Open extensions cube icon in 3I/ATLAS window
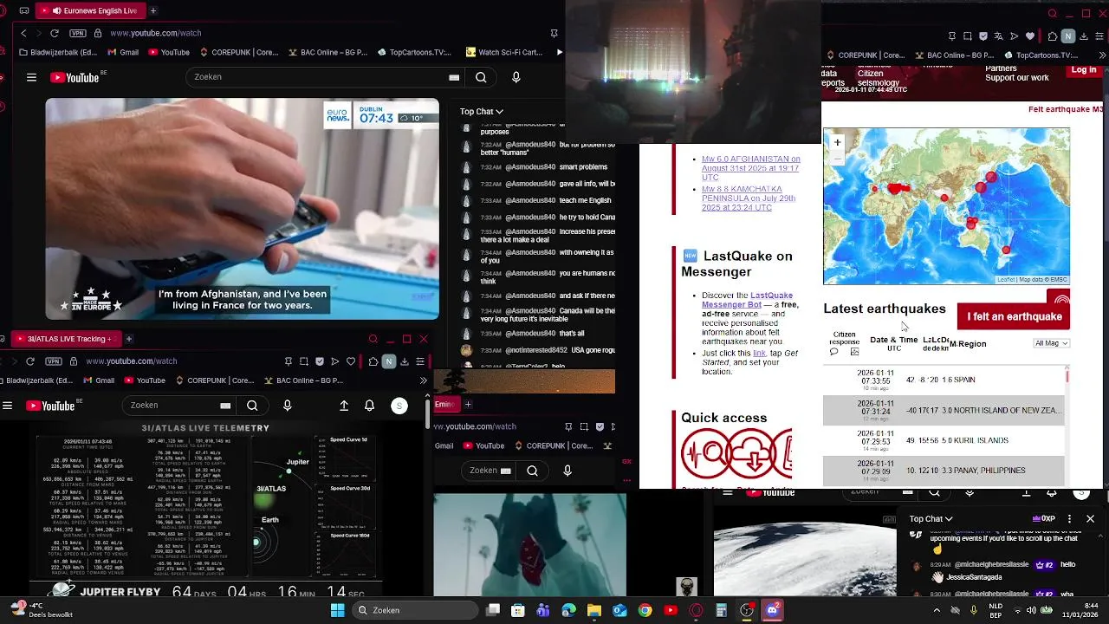Screen dimensions: 1109x624 373,361
